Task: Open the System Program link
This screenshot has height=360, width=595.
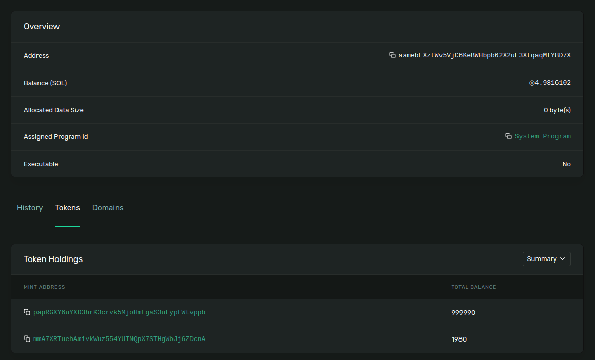Action: [543, 136]
